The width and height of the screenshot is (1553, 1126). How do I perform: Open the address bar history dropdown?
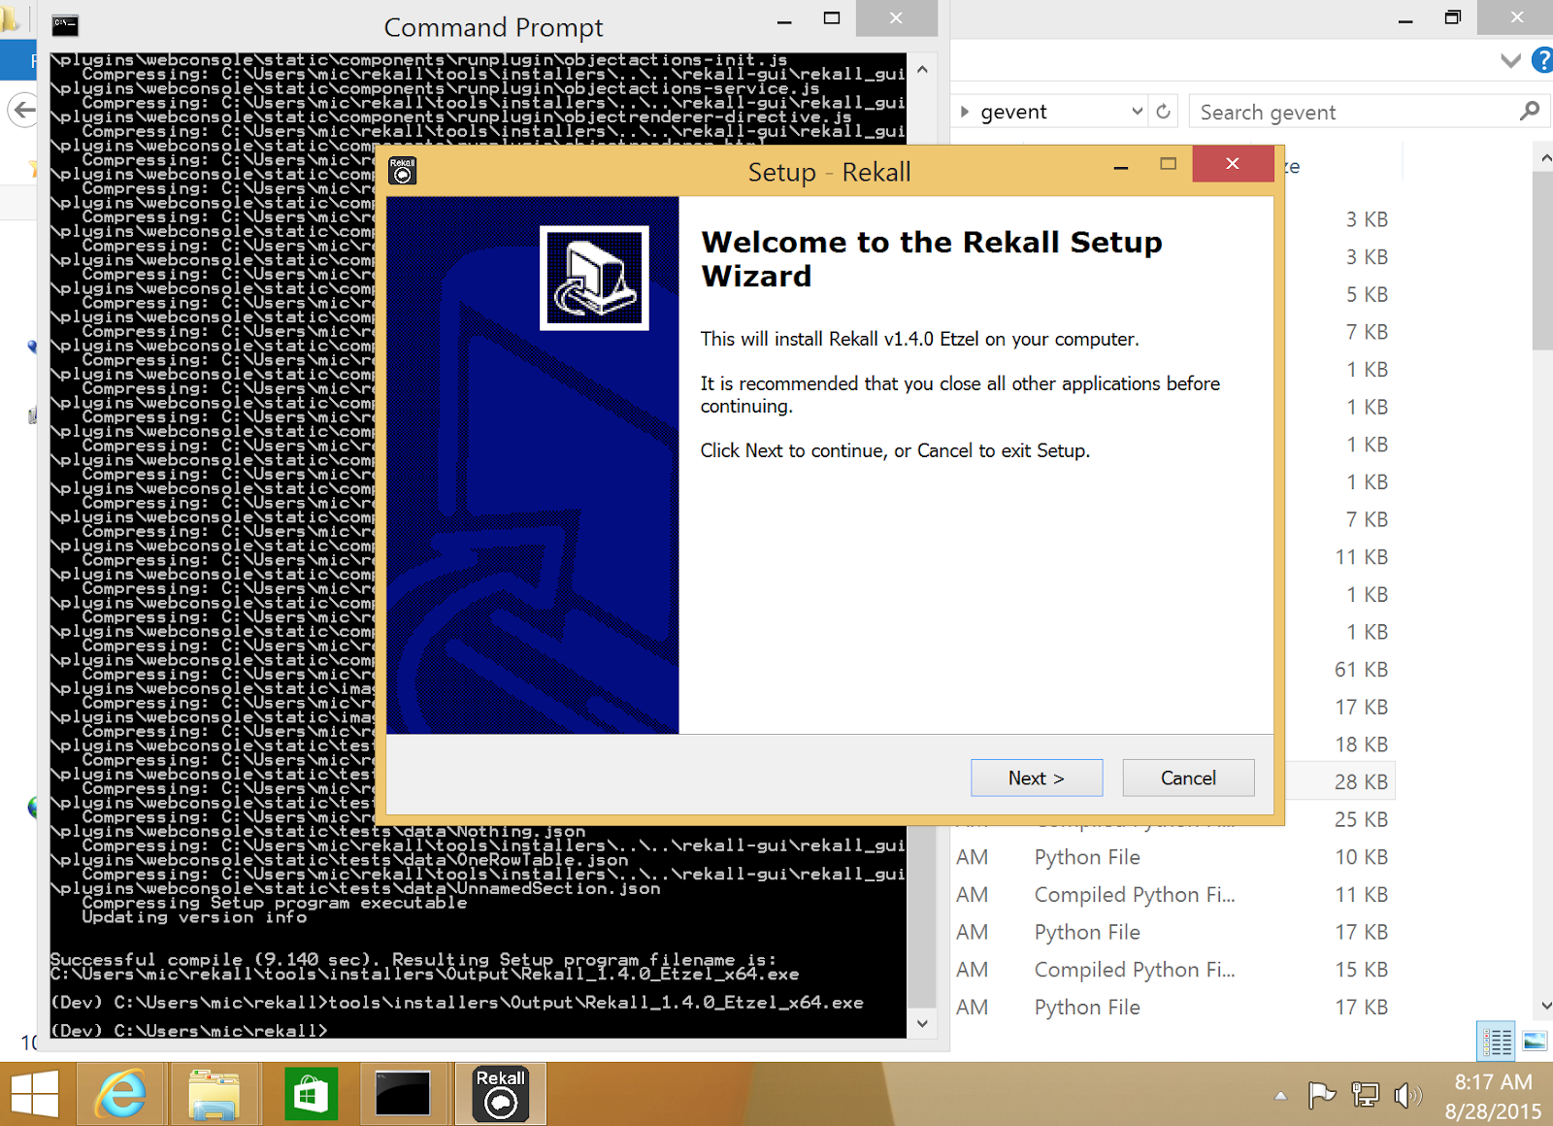[1138, 112]
